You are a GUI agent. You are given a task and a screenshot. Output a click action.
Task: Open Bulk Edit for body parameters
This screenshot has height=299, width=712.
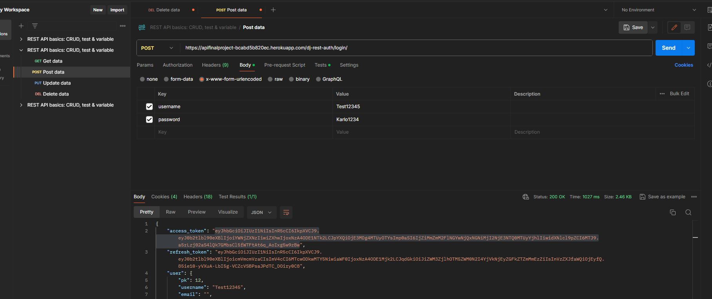[x=679, y=94]
